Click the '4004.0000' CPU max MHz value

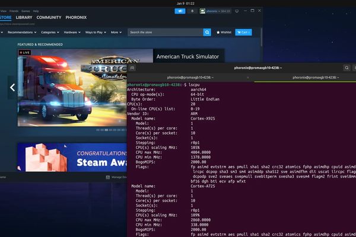point(201,152)
